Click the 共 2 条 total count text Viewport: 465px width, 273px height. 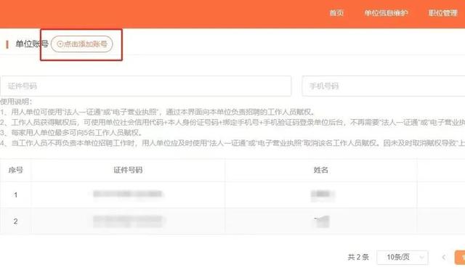(358, 257)
